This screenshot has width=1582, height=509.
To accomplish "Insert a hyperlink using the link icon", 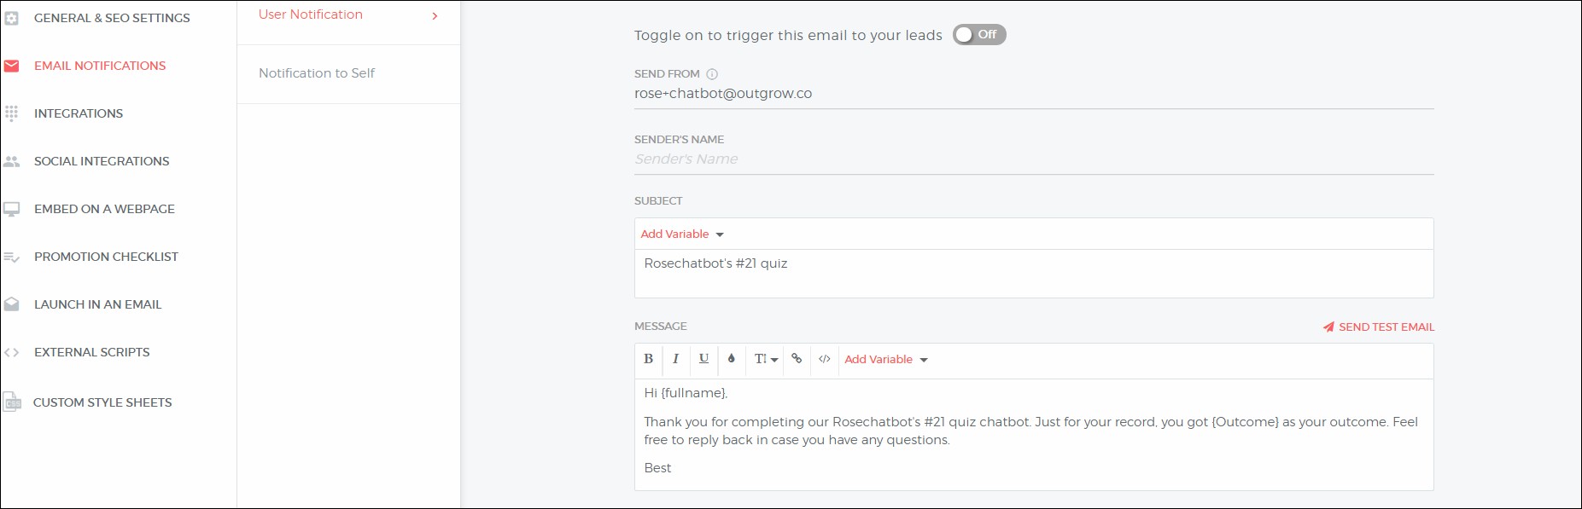I will (x=797, y=359).
